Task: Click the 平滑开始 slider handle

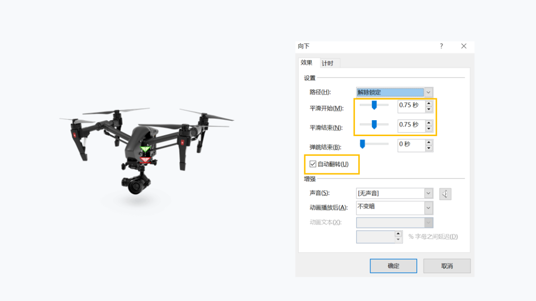Action: coord(375,105)
